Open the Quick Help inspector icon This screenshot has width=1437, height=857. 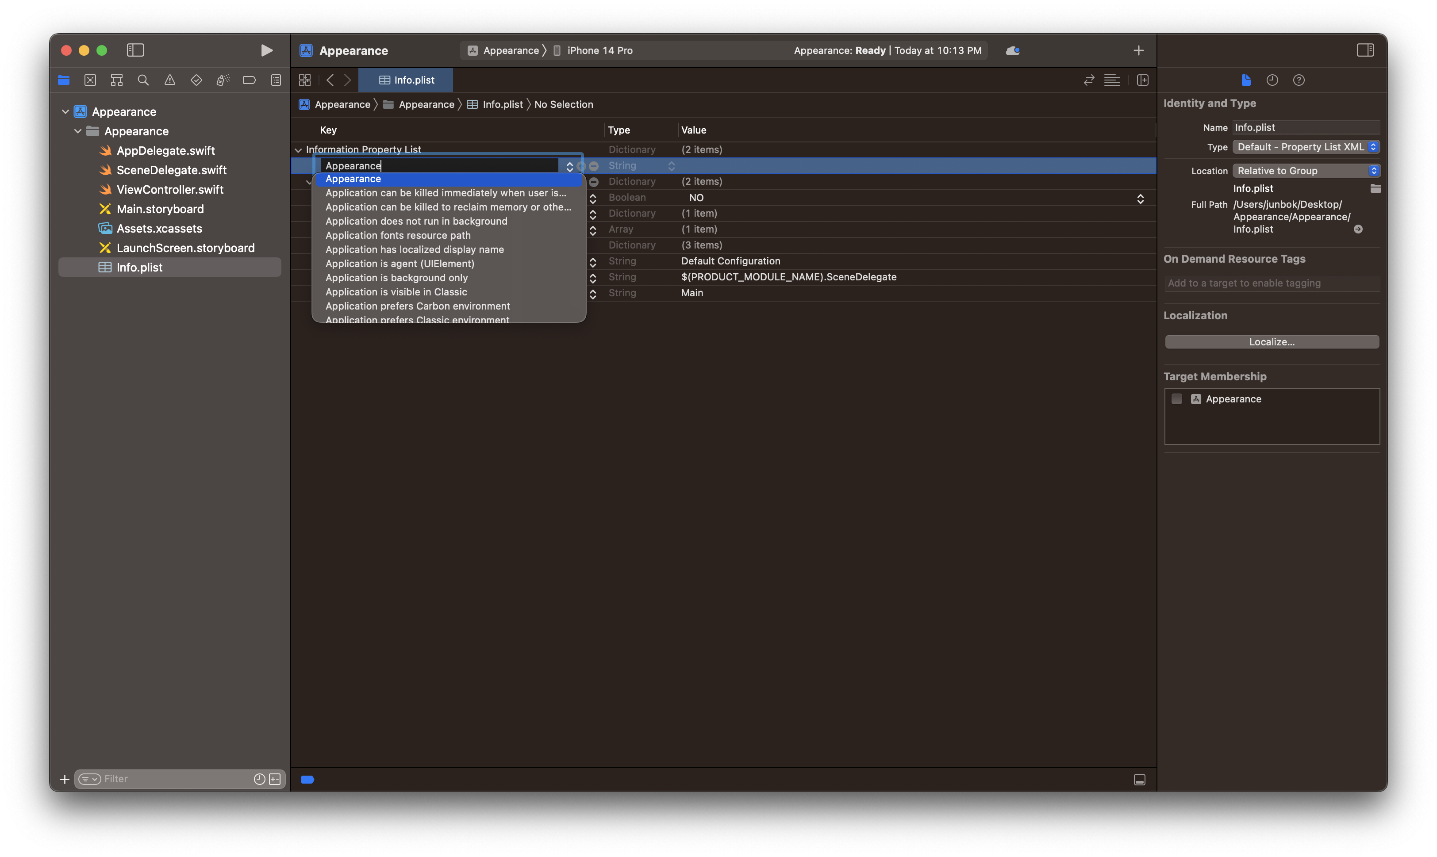pos(1299,80)
